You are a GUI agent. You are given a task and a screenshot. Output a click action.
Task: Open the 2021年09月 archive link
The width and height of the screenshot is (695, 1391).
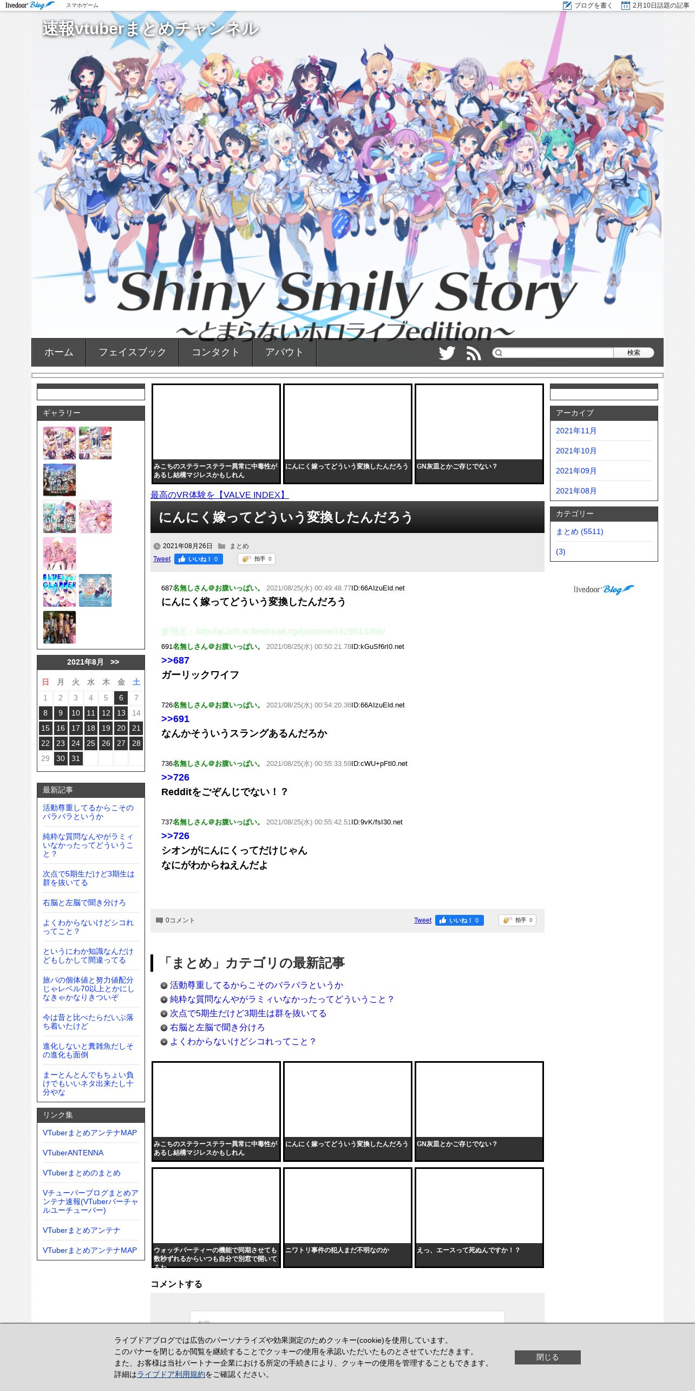point(576,471)
